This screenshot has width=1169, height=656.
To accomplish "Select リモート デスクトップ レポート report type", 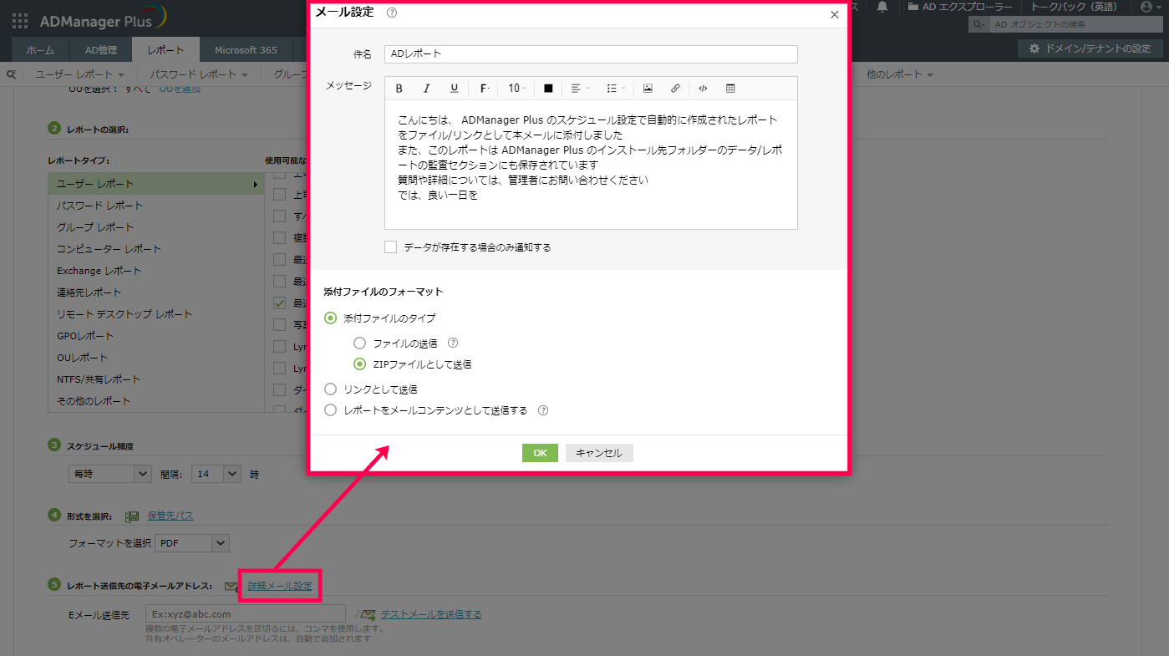I will click(155, 314).
